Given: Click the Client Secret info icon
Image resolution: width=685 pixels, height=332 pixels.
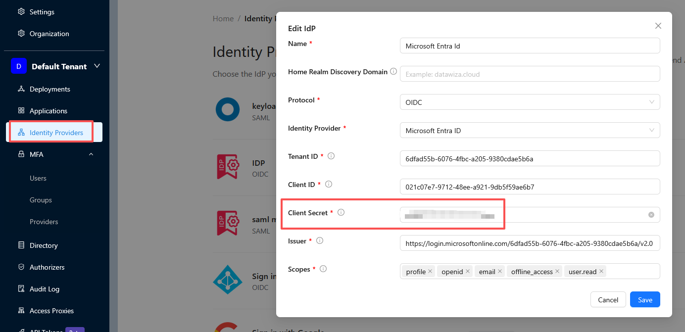Looking at the screenshot, I should (x=341, y=213).
